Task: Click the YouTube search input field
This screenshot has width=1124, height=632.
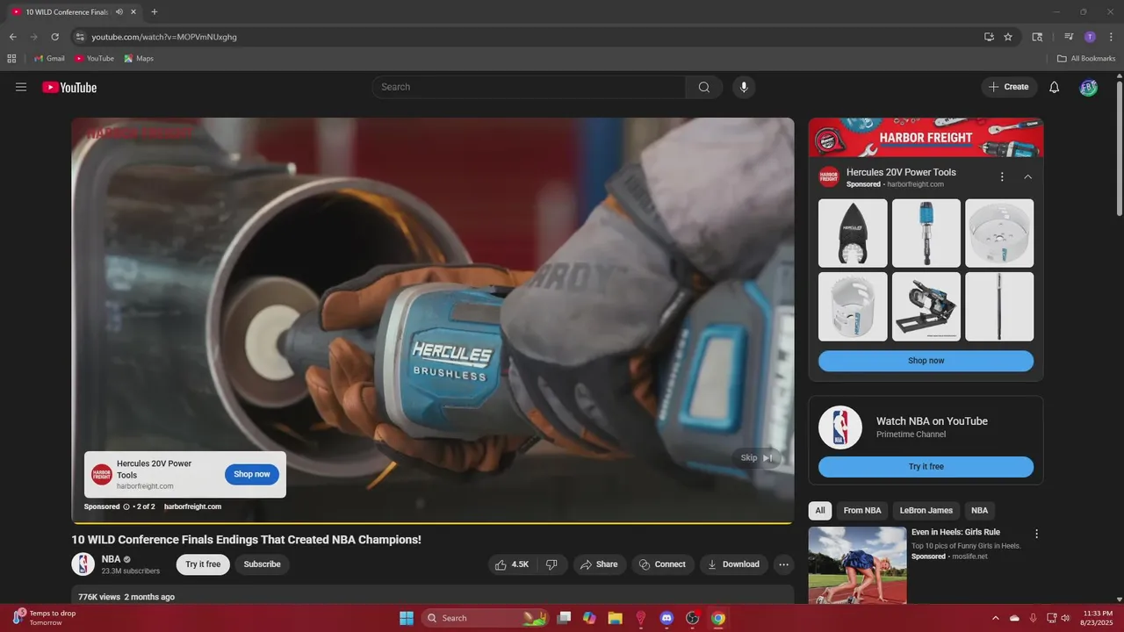Action: click(x=529, y=87)
